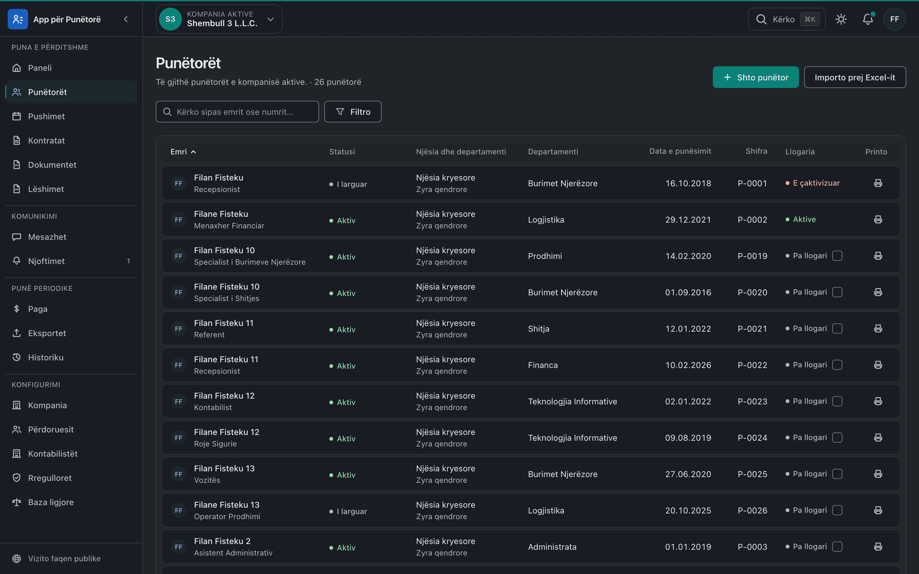Check the Pa llogari box for Filan Fisteku 10
Viewport: 919px width, 574px height.
[837, 256]
